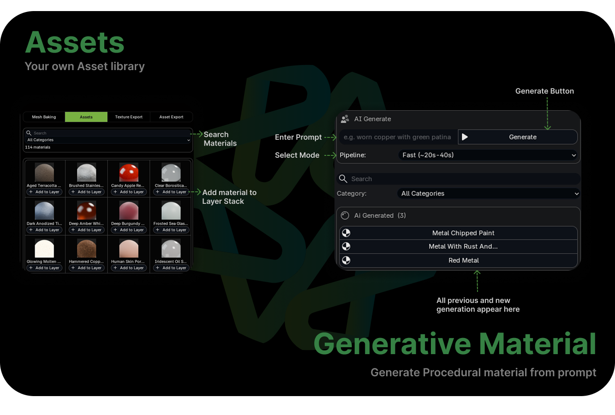
Task: Add Glowing Molten material to layer
Action: [44, 268]
